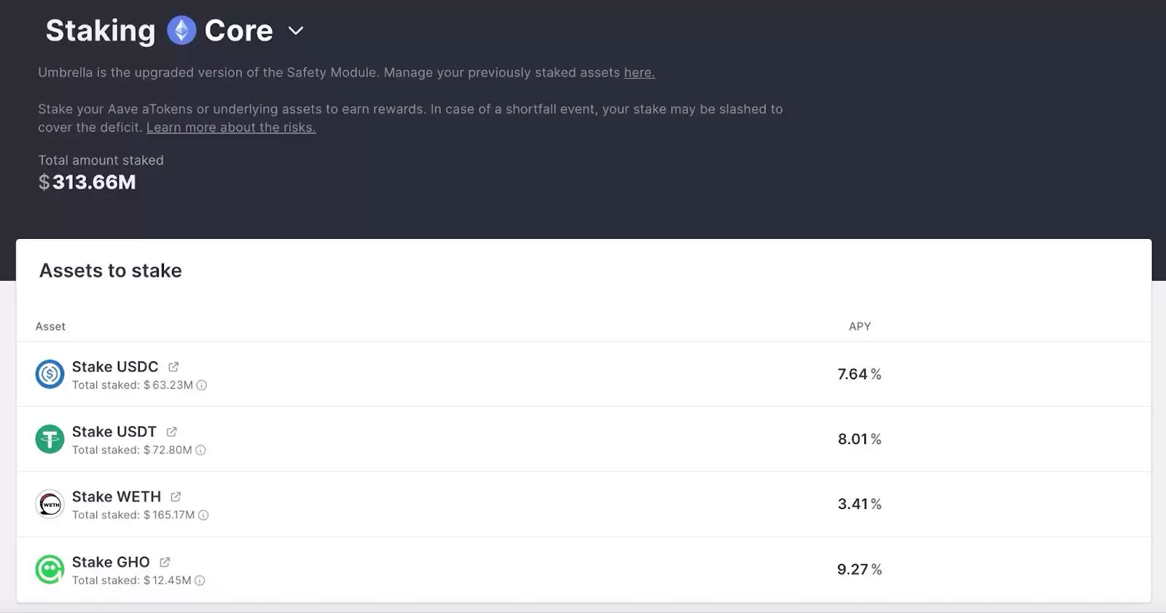This screenshot has height=613, width=1166.
Task: Click the info icon next to WETH total staked
Action: click(204, 515)
